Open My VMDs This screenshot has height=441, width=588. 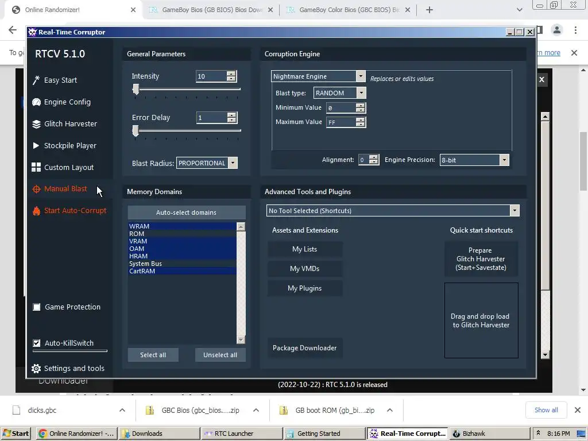point(304,269)
